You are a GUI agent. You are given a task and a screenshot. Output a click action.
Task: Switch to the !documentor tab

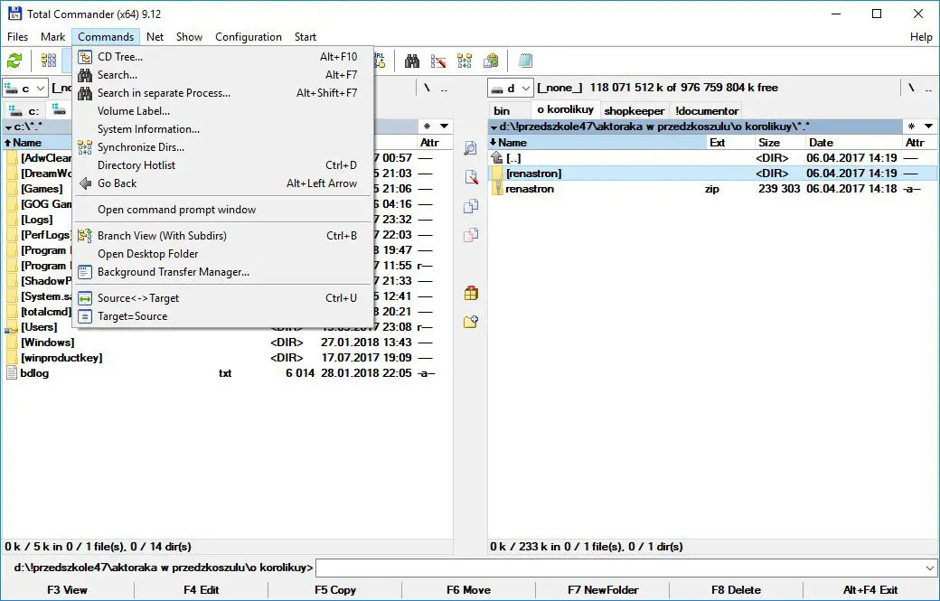coord(707,111)
